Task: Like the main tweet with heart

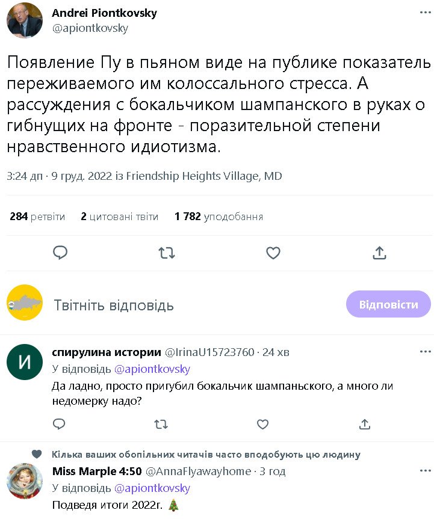Action: pos(273,253)
